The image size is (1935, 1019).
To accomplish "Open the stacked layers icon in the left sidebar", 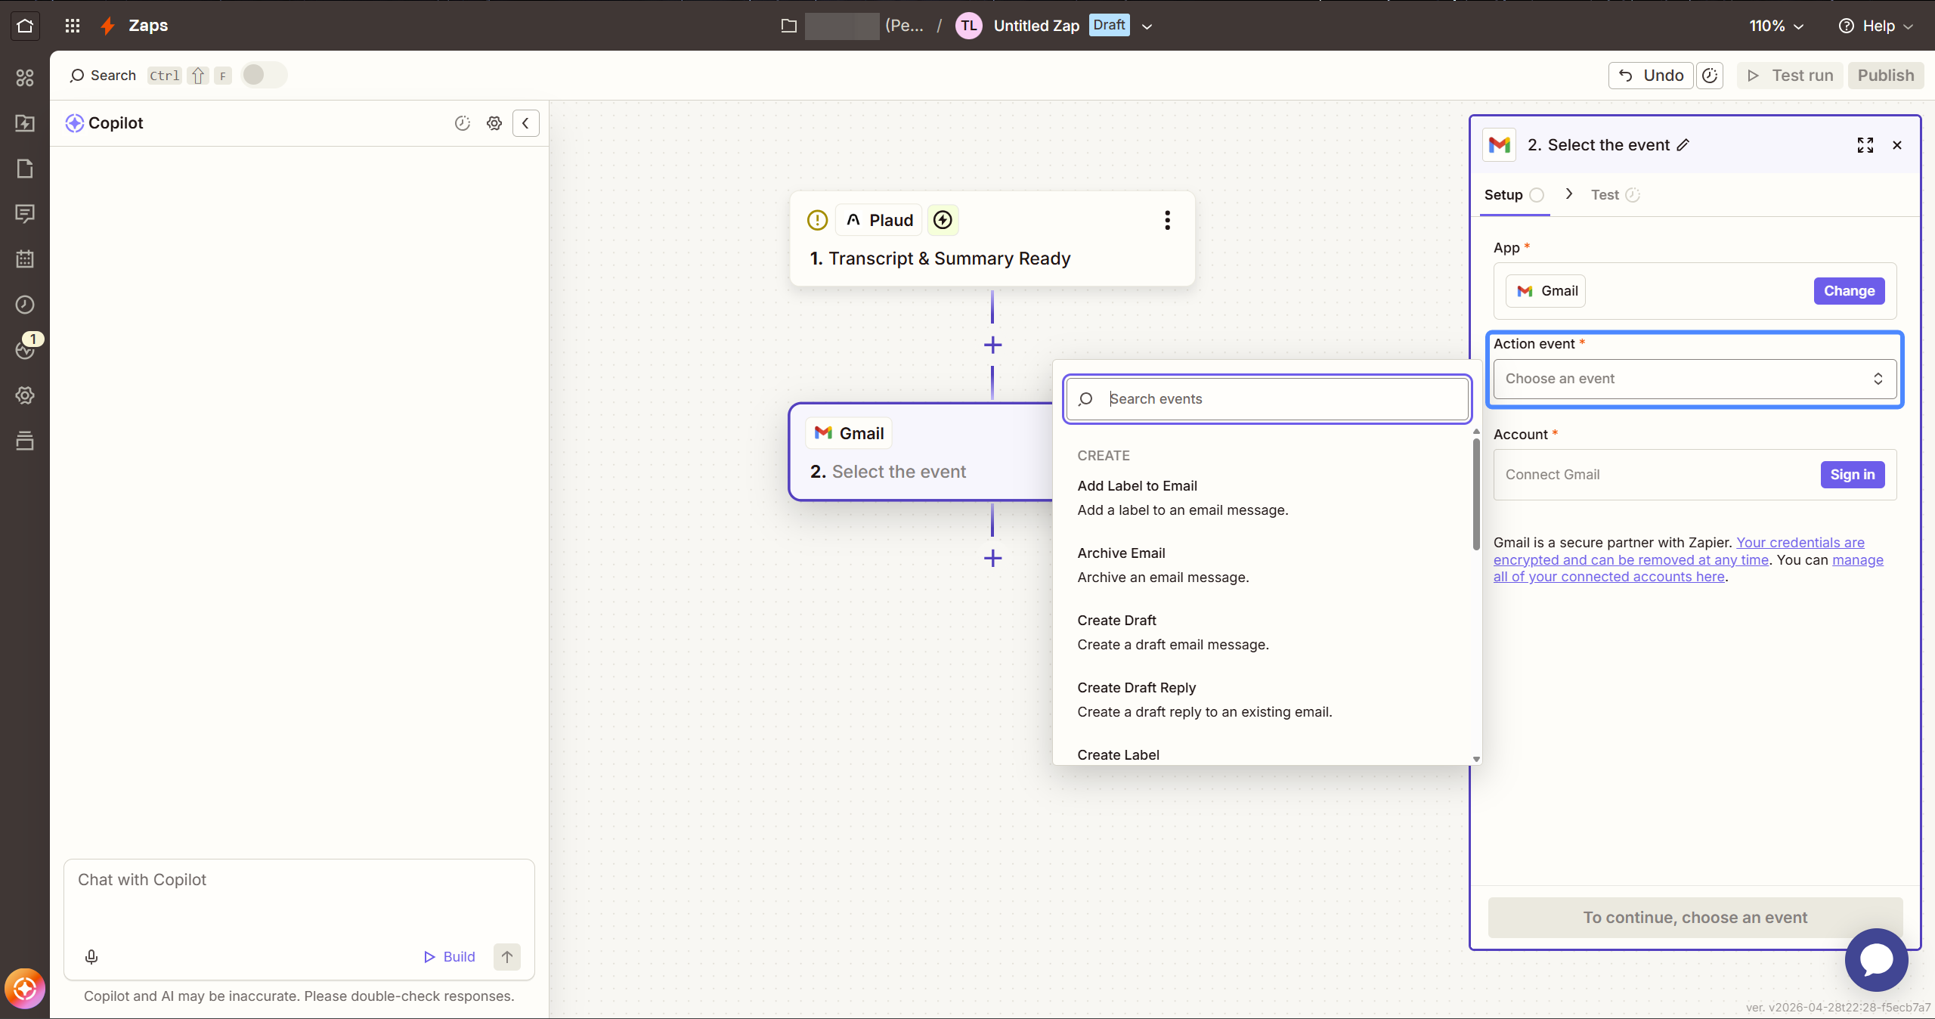I will point(25,441).
